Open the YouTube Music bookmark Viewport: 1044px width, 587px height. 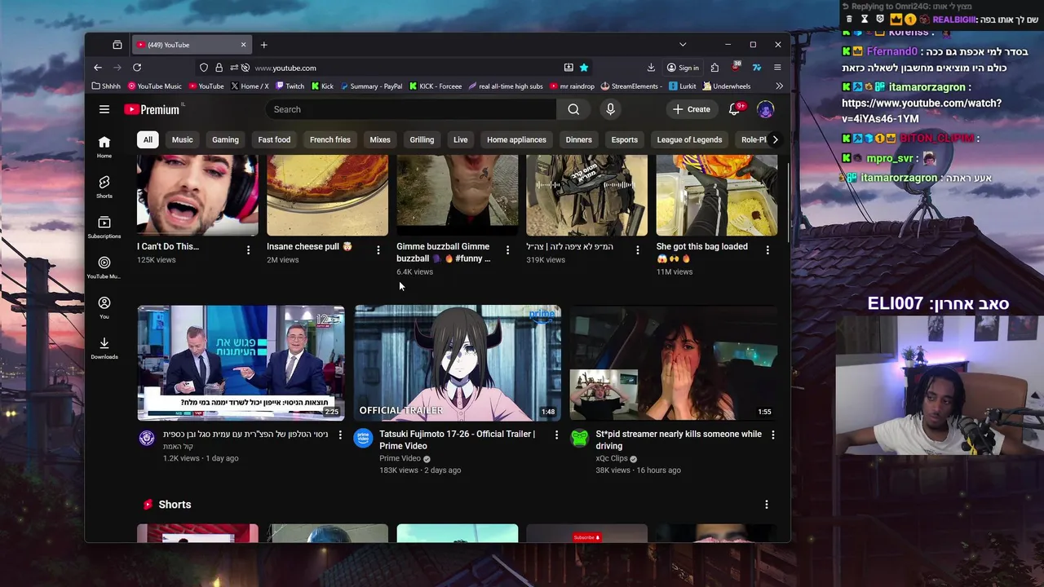(x=154, y=86)
